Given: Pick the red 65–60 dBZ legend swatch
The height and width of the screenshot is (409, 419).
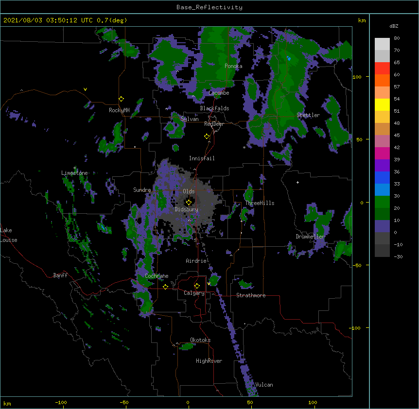Looking at the screenshot, I should click(x=382, y=68).
